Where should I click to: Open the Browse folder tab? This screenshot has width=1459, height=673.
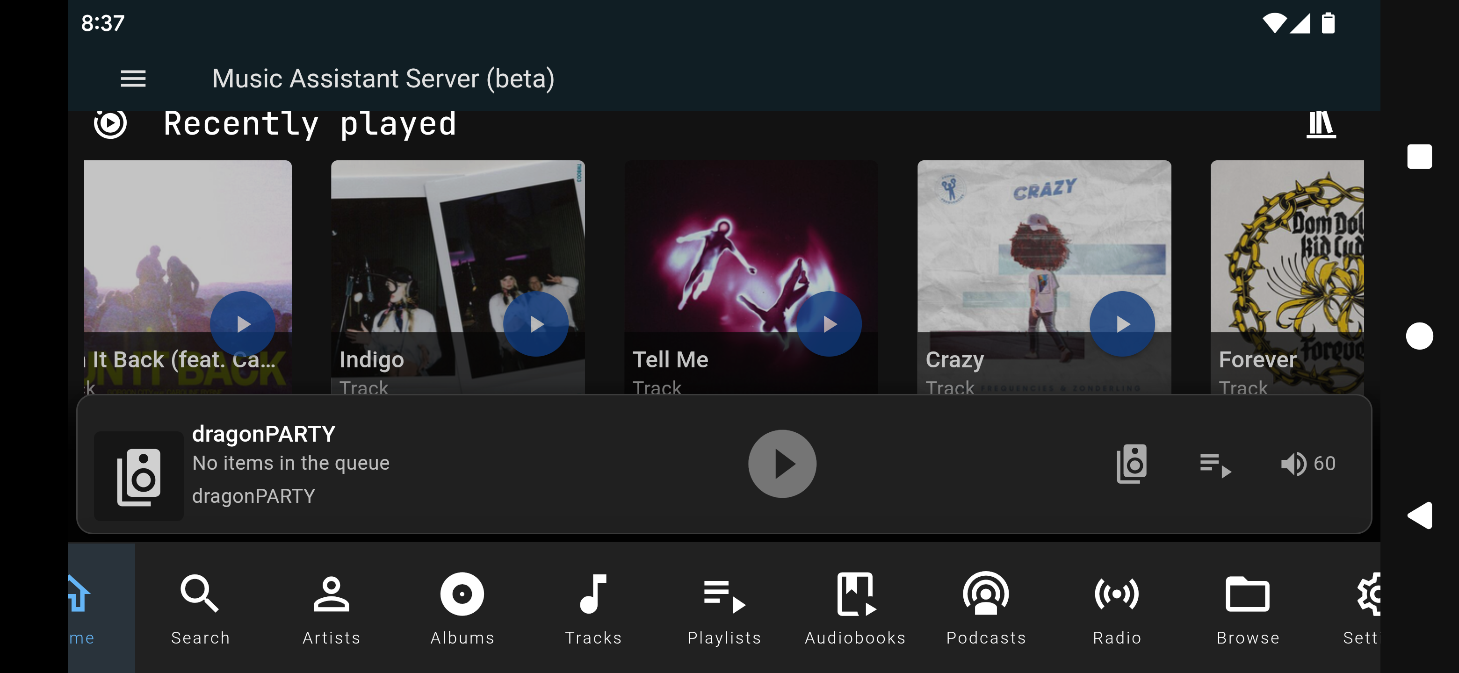pyautogui.click(x=1247, y=609)
